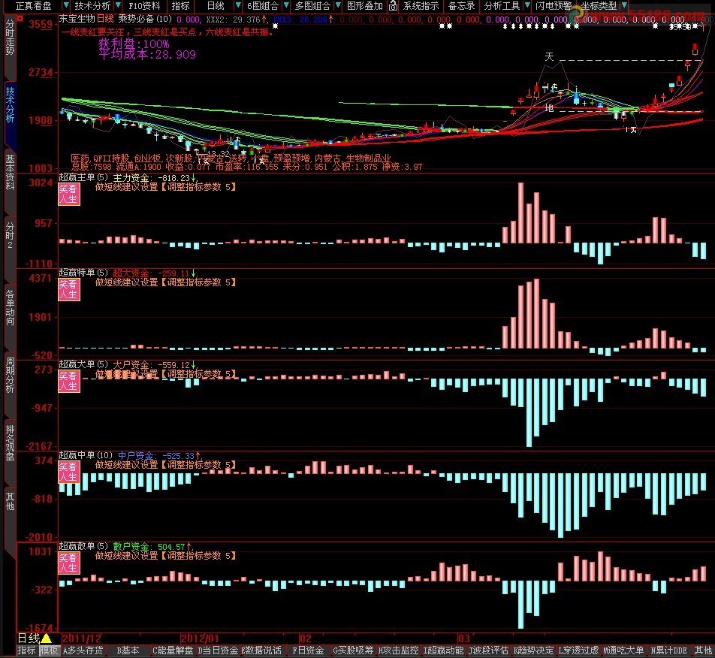Open the 技术分析 toolbar menu

tap(92, 6)
